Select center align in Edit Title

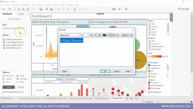tap(114, 35)
